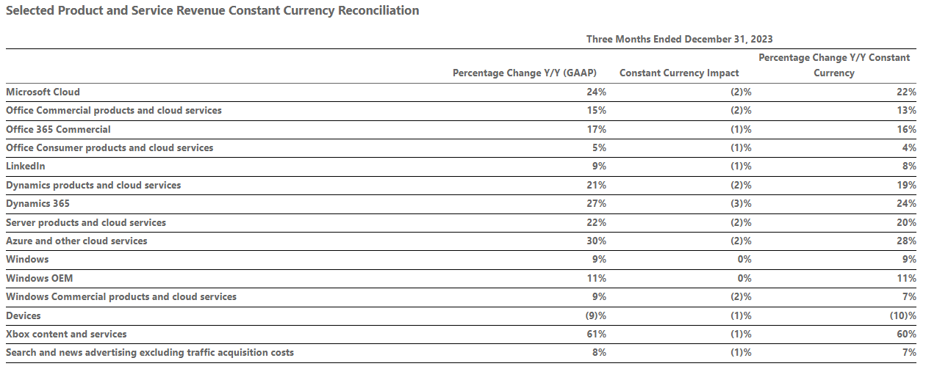Select the 'Constant Currency Impact' column header
Image resolution: width=937 pixels, height=369 pixels.
click(679, 73)
